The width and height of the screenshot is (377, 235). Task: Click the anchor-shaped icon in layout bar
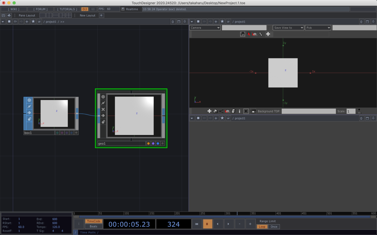(9, 15)
